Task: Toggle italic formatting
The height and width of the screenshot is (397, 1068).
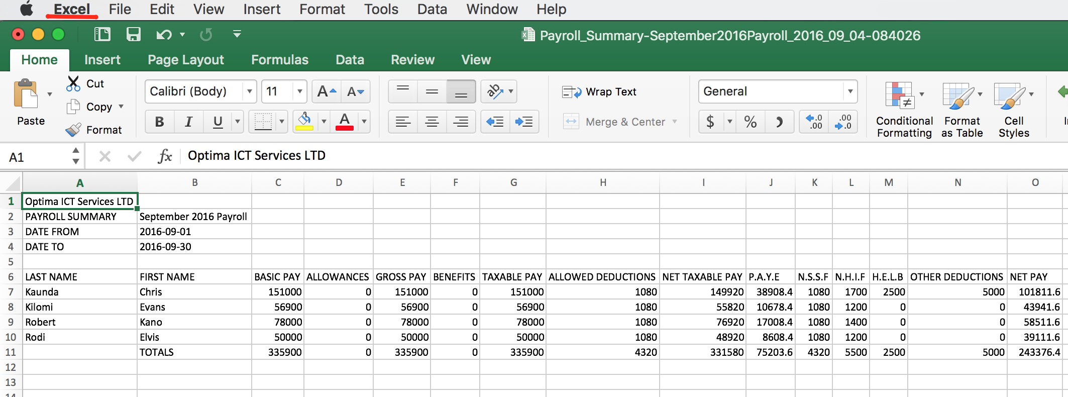Action: [x=189, y=122]
